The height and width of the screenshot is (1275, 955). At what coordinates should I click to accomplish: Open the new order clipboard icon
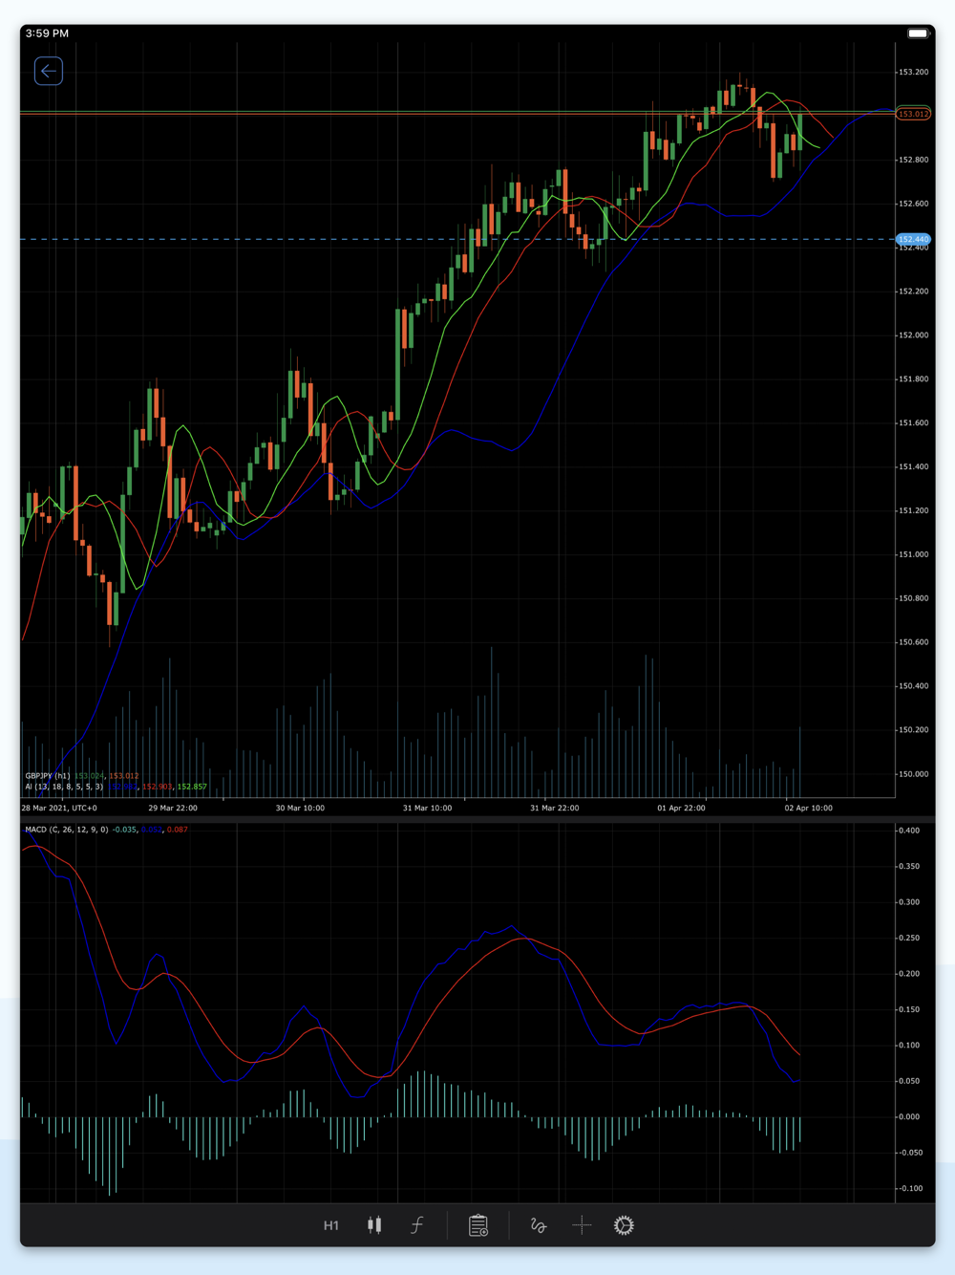tap(478, 1225)
